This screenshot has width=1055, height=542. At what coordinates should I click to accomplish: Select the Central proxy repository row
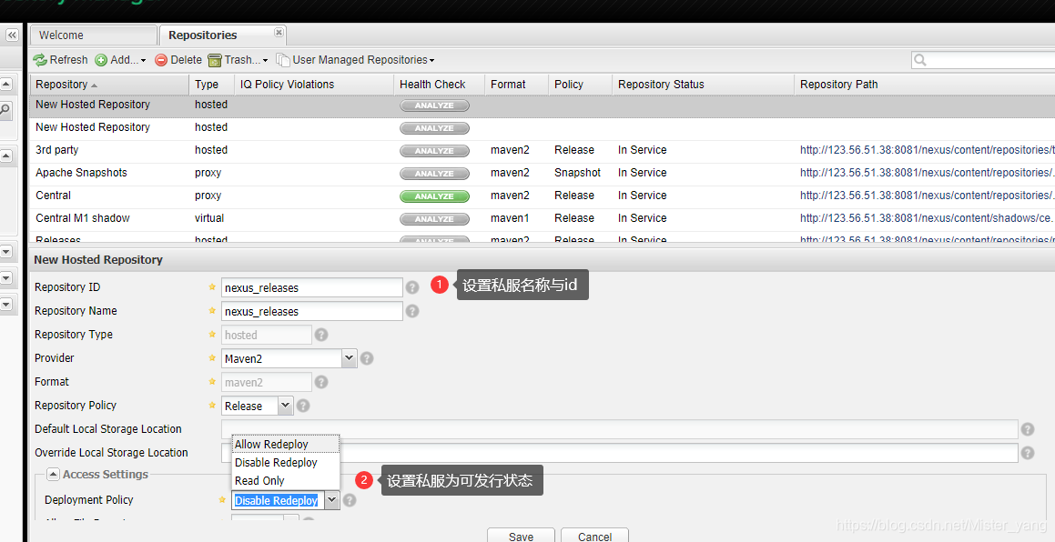[x=543, y=196]
